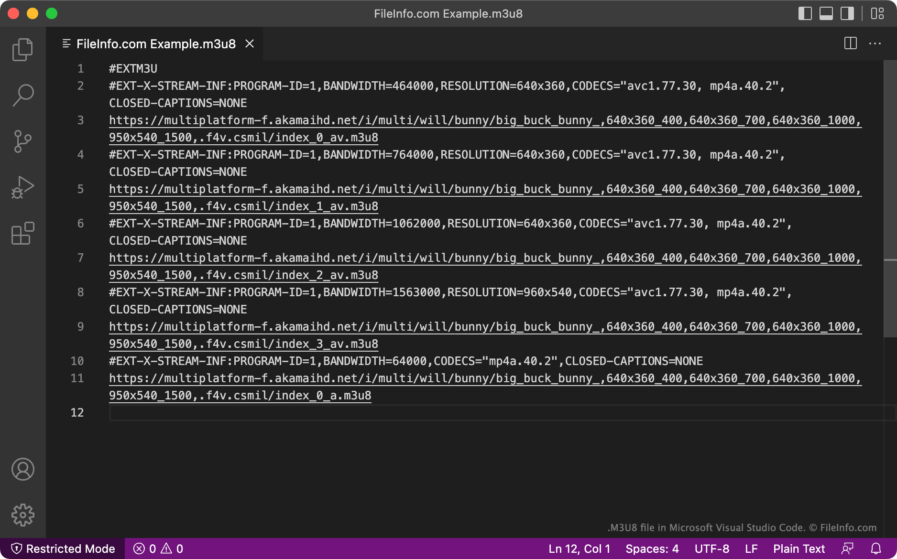This screenshot has height=559, width=897.
Task: Launch the Run and Debug panel
Action: click(x=22, y=186)
